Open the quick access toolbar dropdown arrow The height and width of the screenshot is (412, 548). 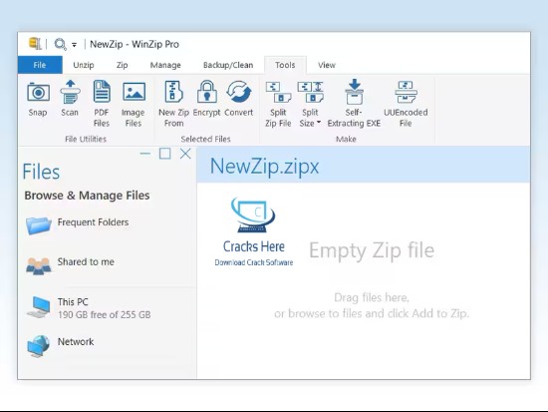coord(74,45)
